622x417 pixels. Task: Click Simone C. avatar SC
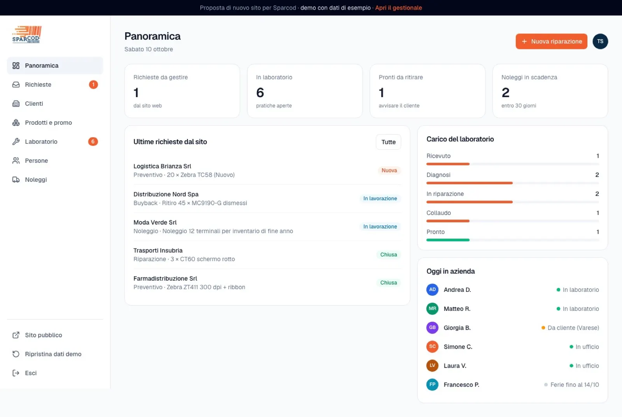coord(432,347)
